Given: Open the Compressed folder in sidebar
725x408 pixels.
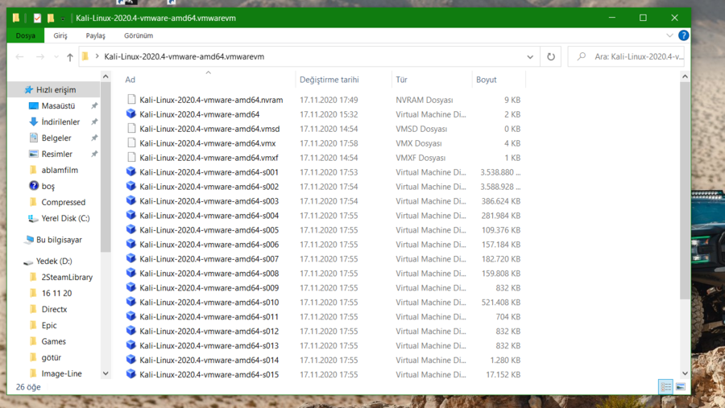Looking at the screenshot, I should tap(63, 202).
